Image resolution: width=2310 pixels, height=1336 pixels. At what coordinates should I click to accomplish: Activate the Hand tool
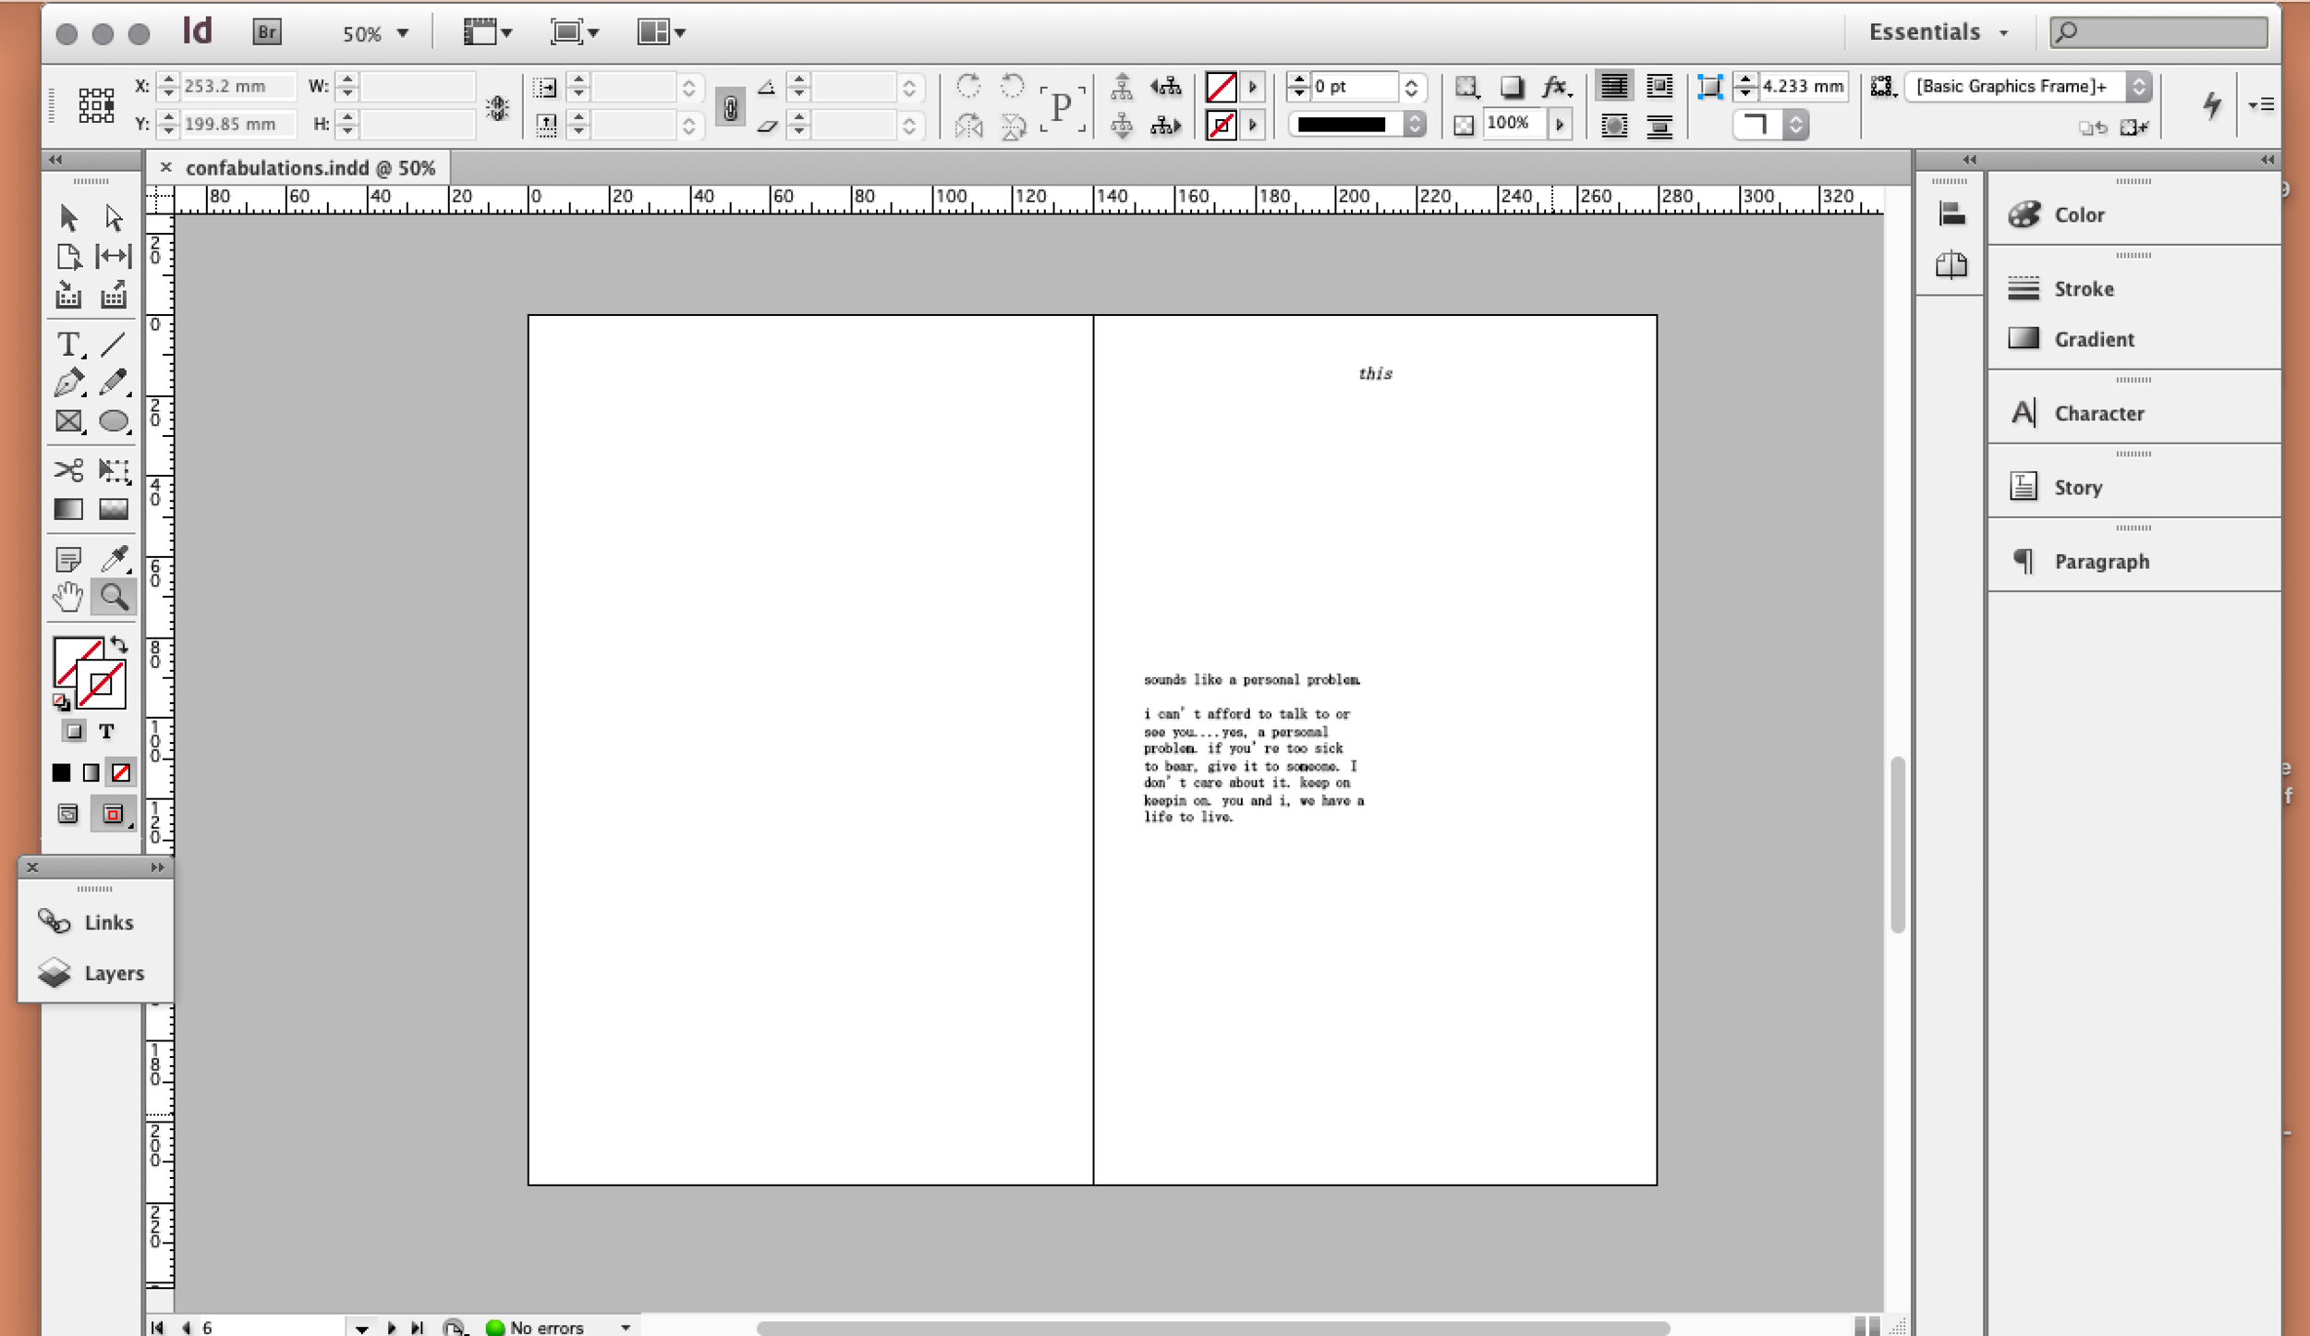pyautogui.click(x=68, y=598)
